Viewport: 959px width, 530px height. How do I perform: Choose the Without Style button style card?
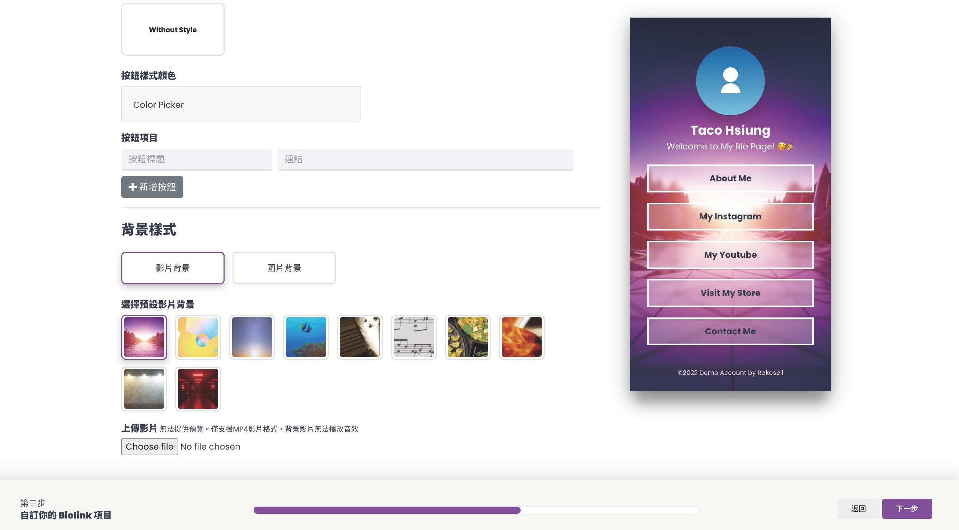[x=173, y=29]
